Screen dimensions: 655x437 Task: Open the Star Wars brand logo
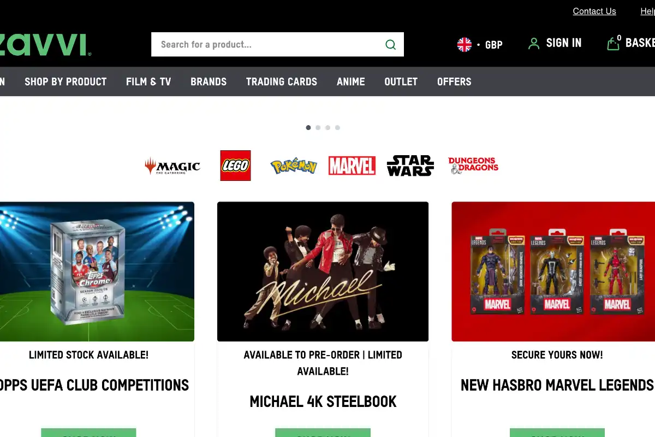(410, 166)
